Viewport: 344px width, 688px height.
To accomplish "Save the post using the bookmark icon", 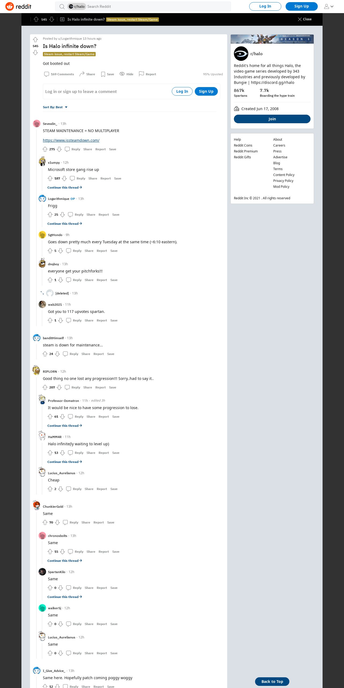I will (x=103, y=74).
